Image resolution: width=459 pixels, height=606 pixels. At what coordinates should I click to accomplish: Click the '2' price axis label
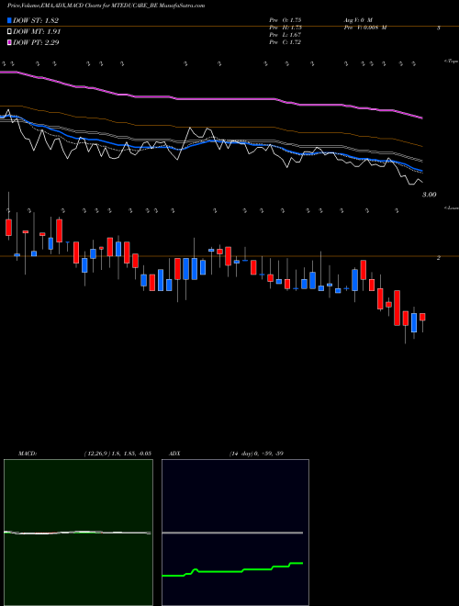438,257
